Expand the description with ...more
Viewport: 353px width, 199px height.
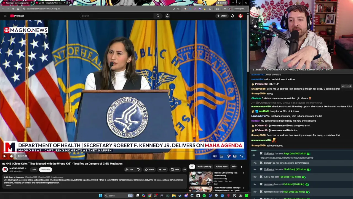[x=7, y=185]
